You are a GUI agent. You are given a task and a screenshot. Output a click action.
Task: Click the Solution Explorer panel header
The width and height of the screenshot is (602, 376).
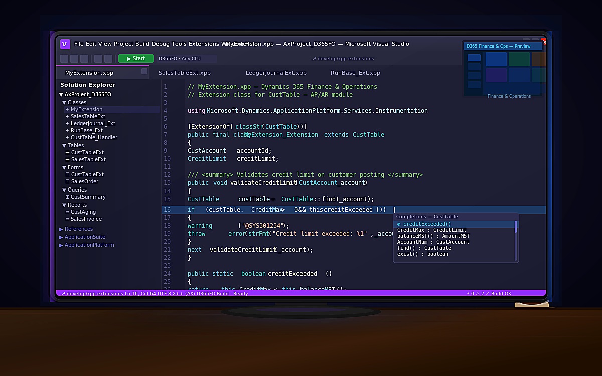point(88,85)
